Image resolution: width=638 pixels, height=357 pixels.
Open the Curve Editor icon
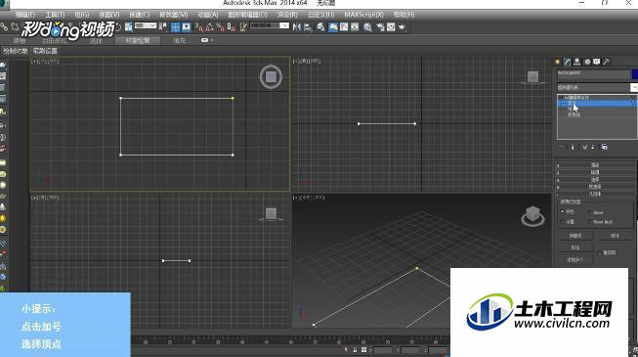click(344, 27)
